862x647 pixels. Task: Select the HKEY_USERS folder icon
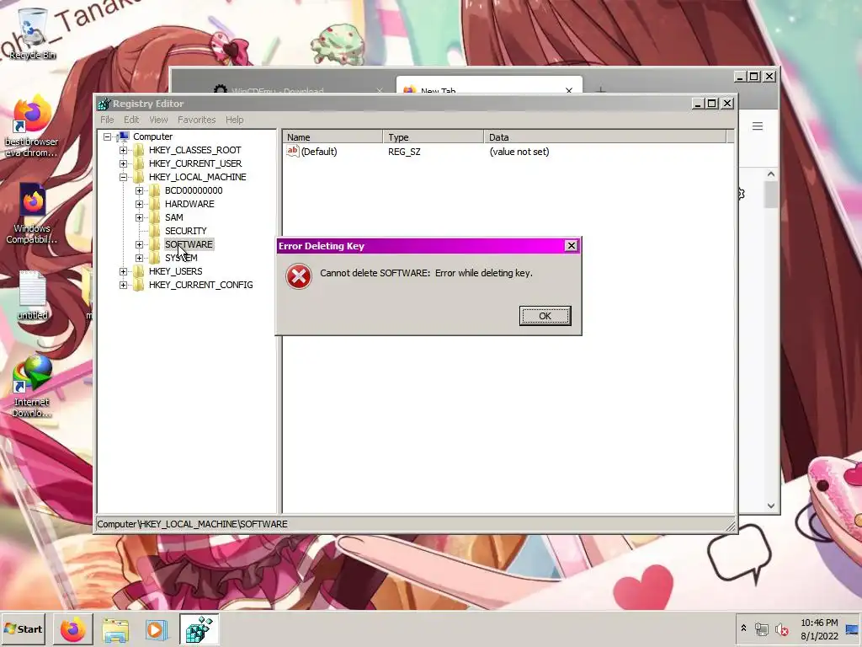(139, 271)
